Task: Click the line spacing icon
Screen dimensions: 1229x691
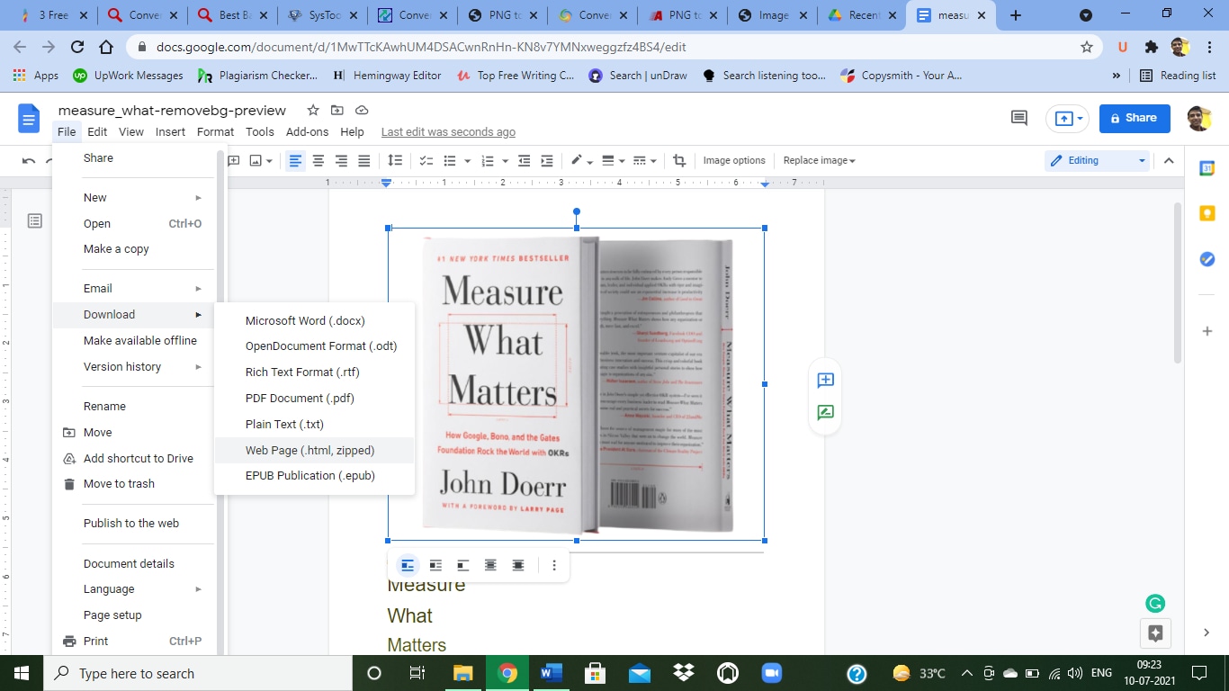Action: (394, 161)
